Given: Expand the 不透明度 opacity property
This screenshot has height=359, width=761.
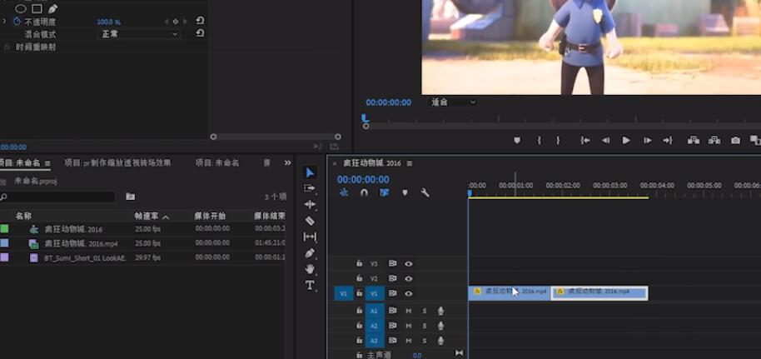Looking at the screenshot, I should coord(4,21).
